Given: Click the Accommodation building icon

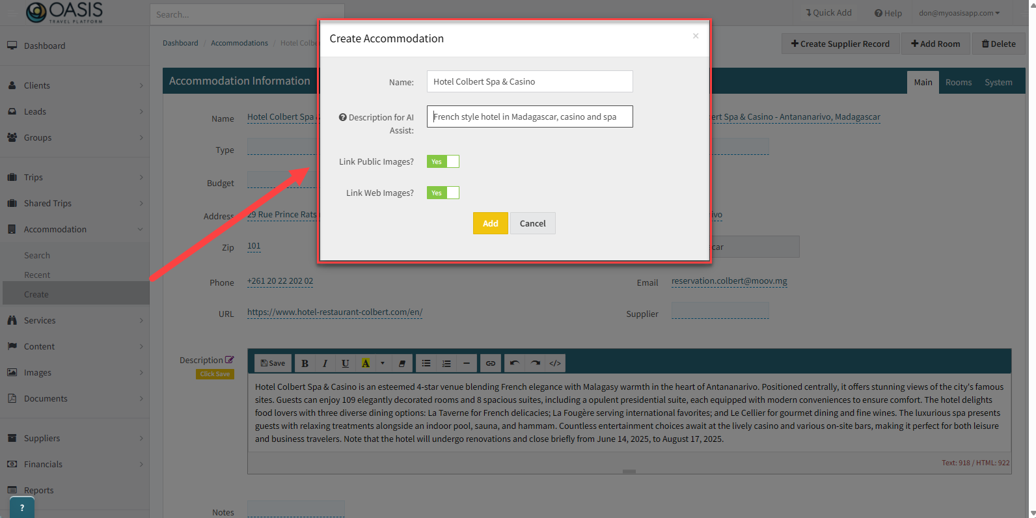Looking at the screenshot, I should pos(12,229).
